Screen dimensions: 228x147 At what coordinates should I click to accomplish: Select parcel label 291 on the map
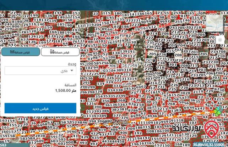coord(86,83)
